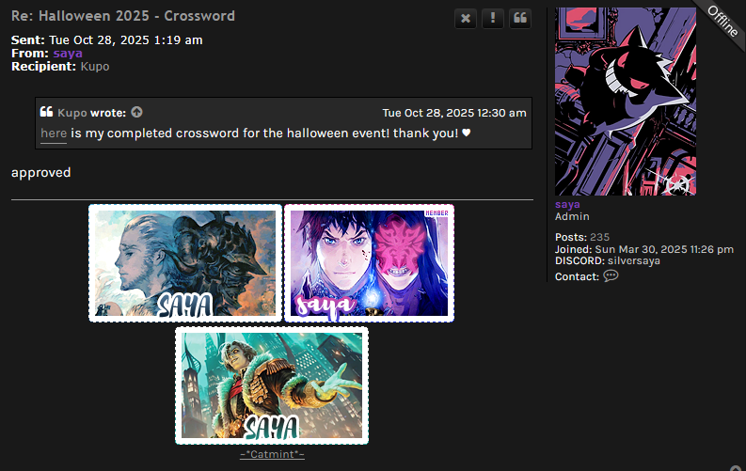The height and width of the screenshot is (471, 746).
Task: Report the message using the exclamation button
Action: point(492,19)
